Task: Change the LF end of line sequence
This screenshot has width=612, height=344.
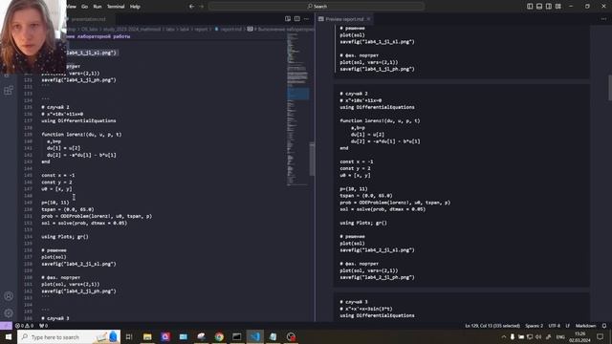Action: [567, 325]
